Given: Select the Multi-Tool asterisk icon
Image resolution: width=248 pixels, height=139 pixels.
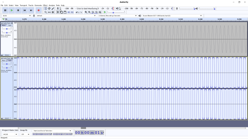Looking at the screenshot, I should click(x=53, y=12).
